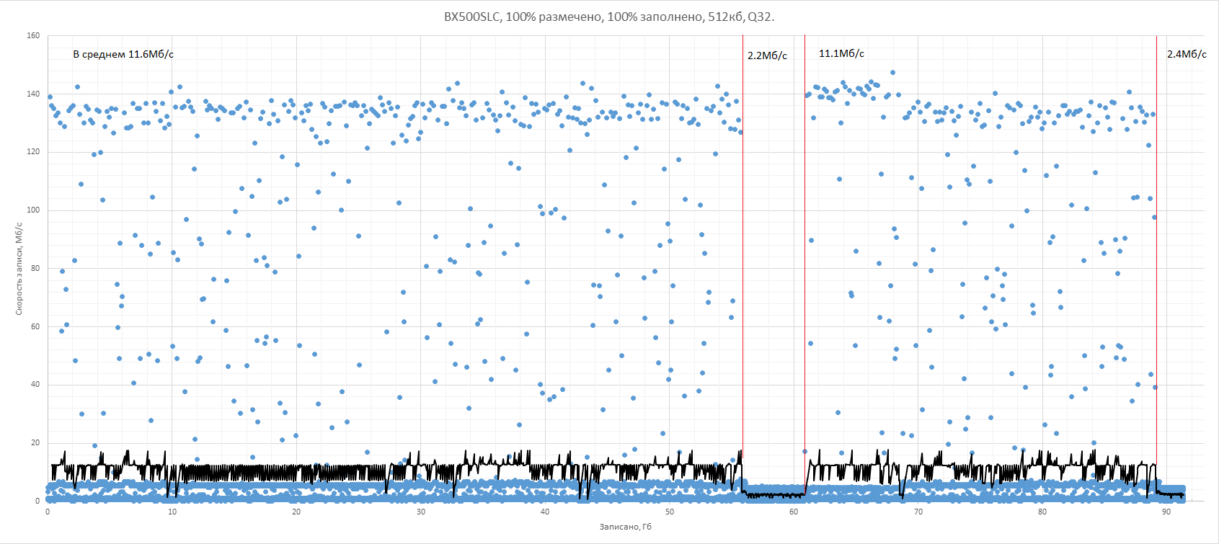Screen dimensions: 1219x544
Task: Select the 140 tick label on the speed axis
Action: (33, 94)
